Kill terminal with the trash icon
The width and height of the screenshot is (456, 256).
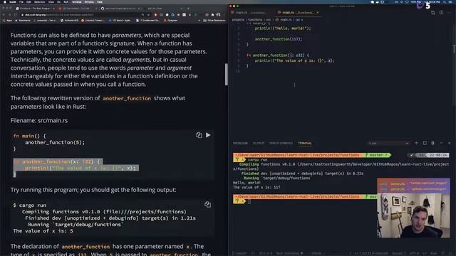(x=432, y=143)
